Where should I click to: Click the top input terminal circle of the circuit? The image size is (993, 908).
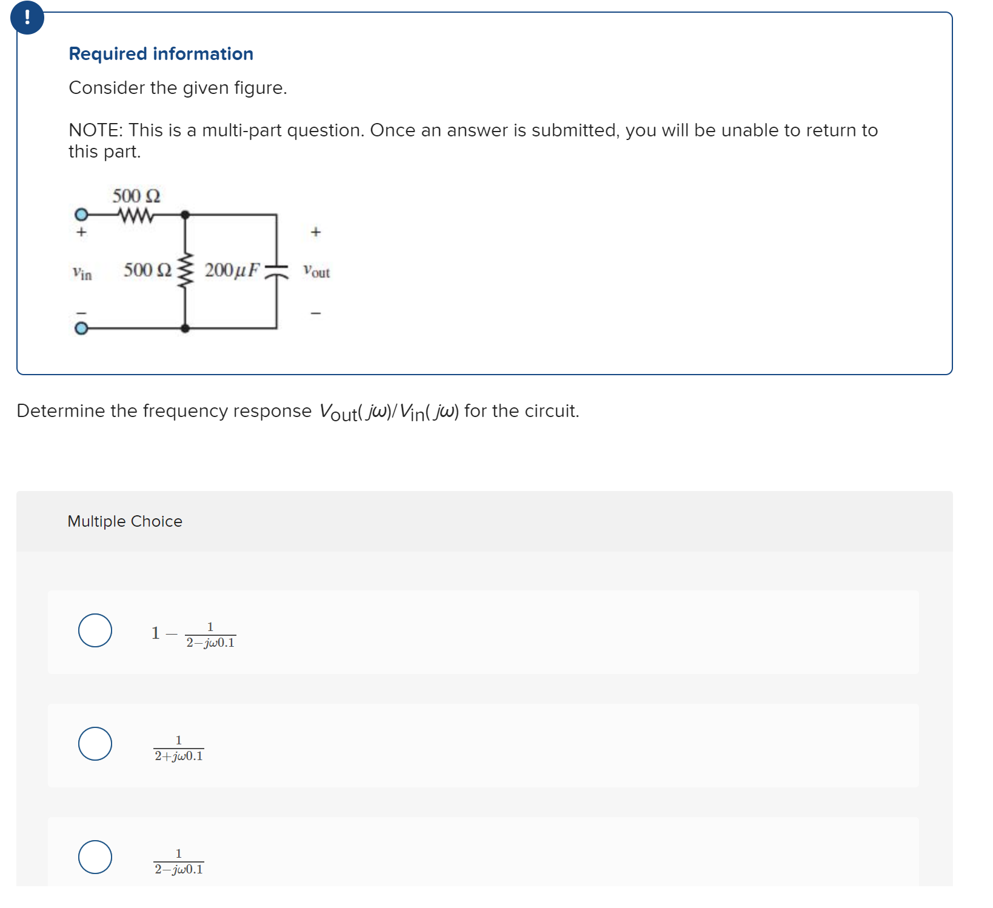pyautogui.click(x=81, y=215)
